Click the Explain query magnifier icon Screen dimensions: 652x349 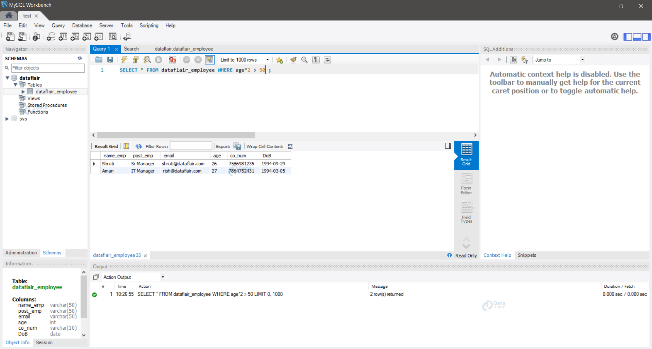coord(147,60)
